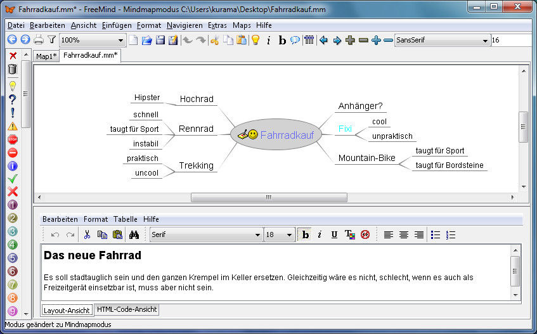Viewport: 537px width, 334px height.
Task: Click the yellow warning triangle icon
Action: 12,126
